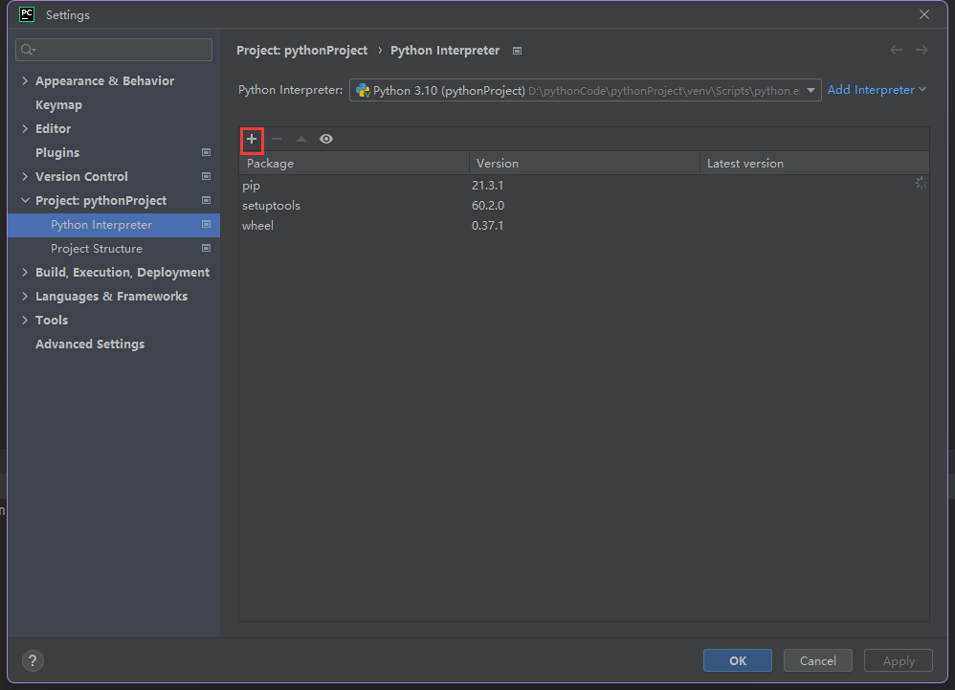Toggle the show early releases eye icon
955x690 pixels.
[326, 139]
